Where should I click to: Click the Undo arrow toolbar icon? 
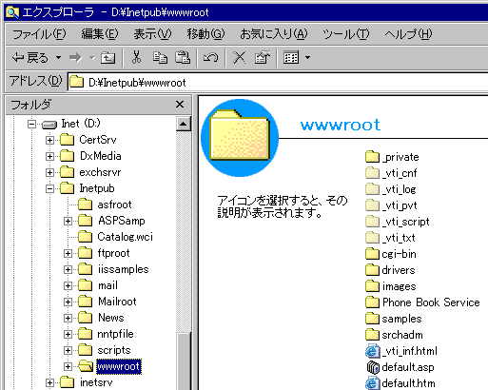point(211,57)
